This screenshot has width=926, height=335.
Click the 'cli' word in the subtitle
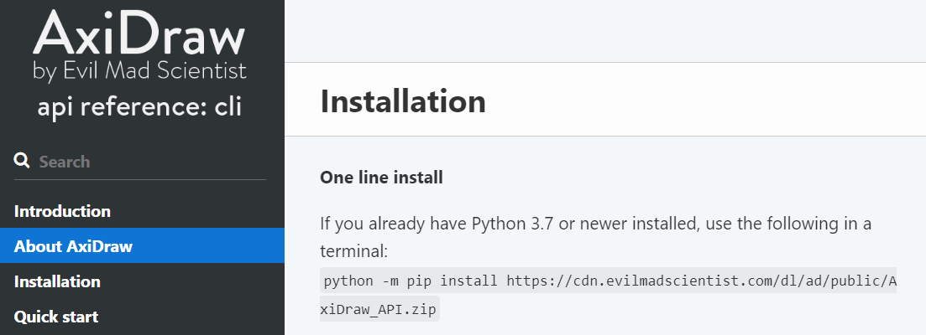228,106
